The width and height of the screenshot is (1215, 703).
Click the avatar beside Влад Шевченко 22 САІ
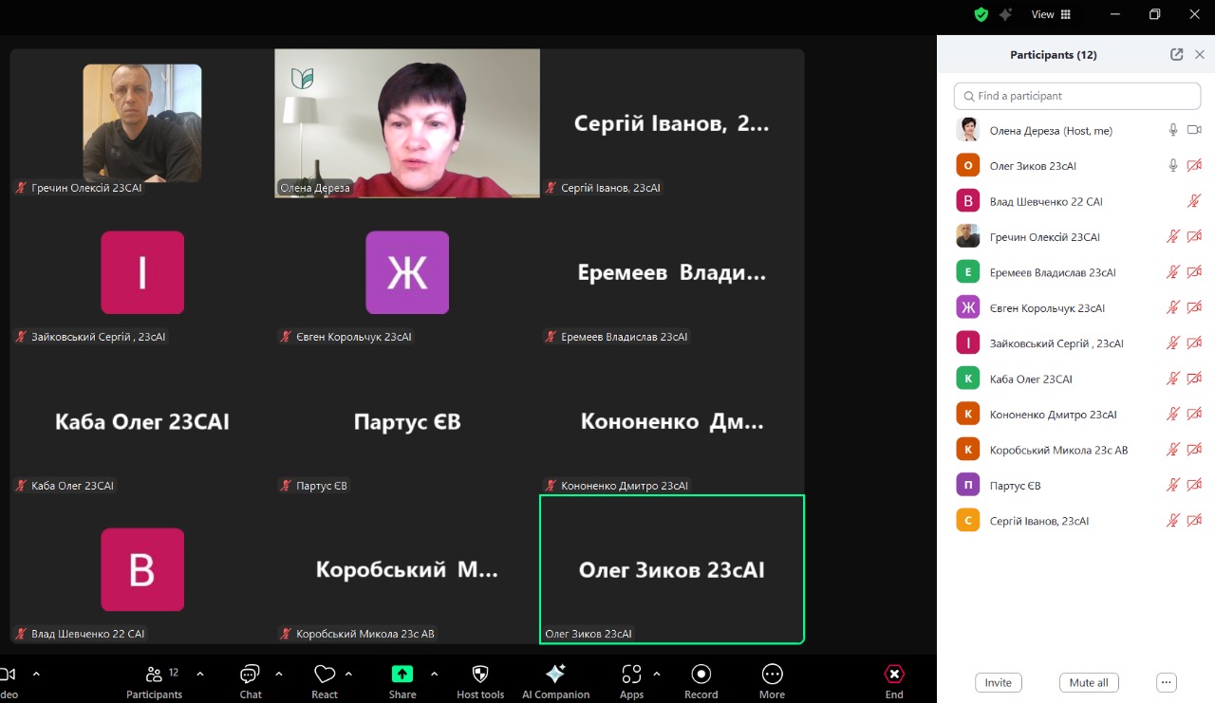[x=967, y=201]
